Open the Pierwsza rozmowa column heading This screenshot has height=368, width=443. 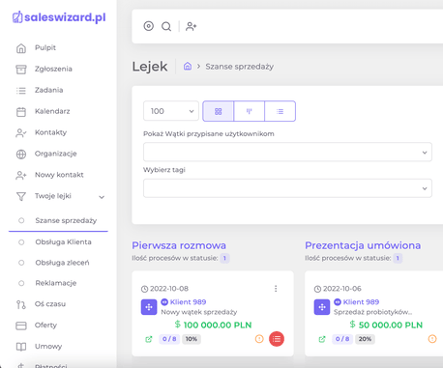tap(179, 245)
